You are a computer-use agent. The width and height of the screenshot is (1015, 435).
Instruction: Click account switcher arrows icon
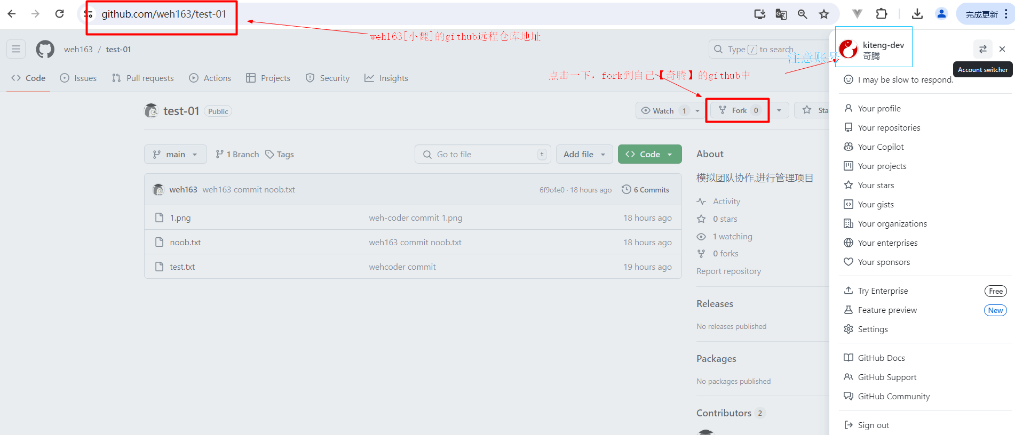click(x=982, y=49)
